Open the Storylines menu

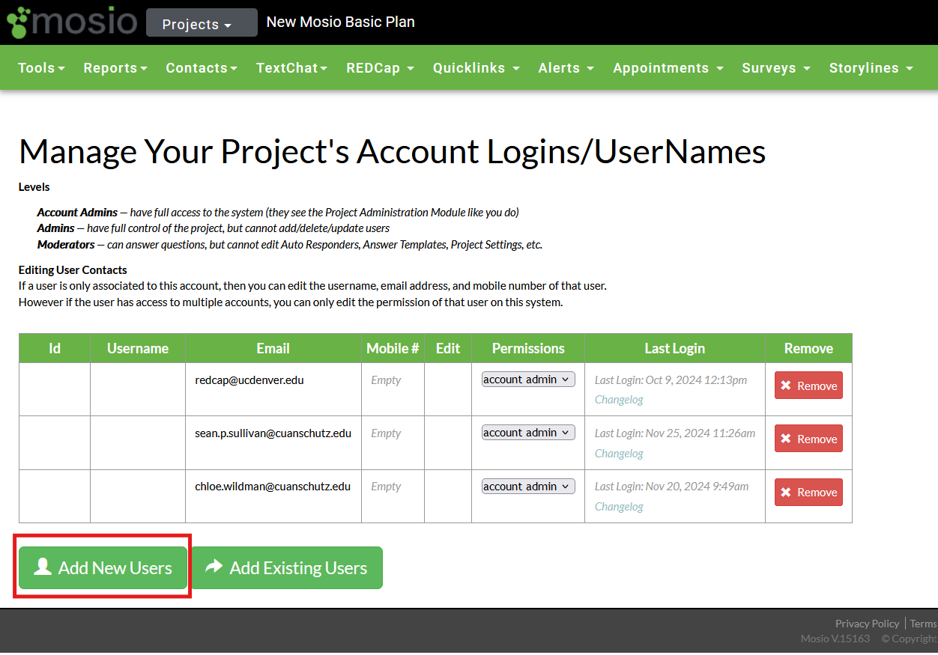tap(871, 68)
